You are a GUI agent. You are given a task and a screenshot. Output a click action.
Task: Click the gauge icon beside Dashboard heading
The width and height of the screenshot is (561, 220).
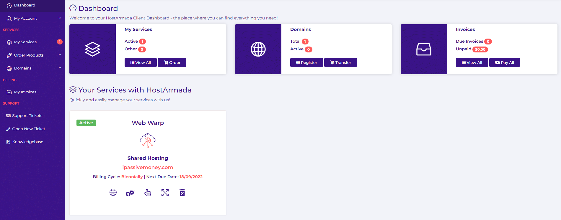tap(73, 8)
